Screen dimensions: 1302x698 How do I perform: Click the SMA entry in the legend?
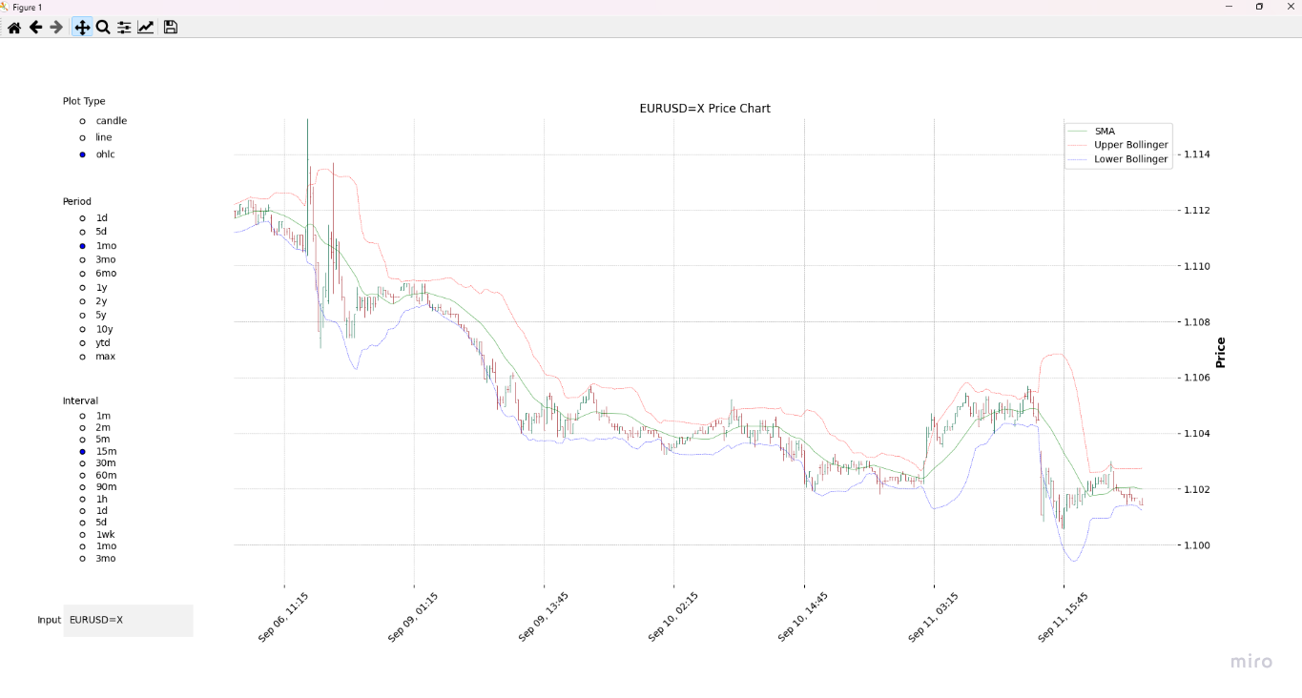[1104, 131]
